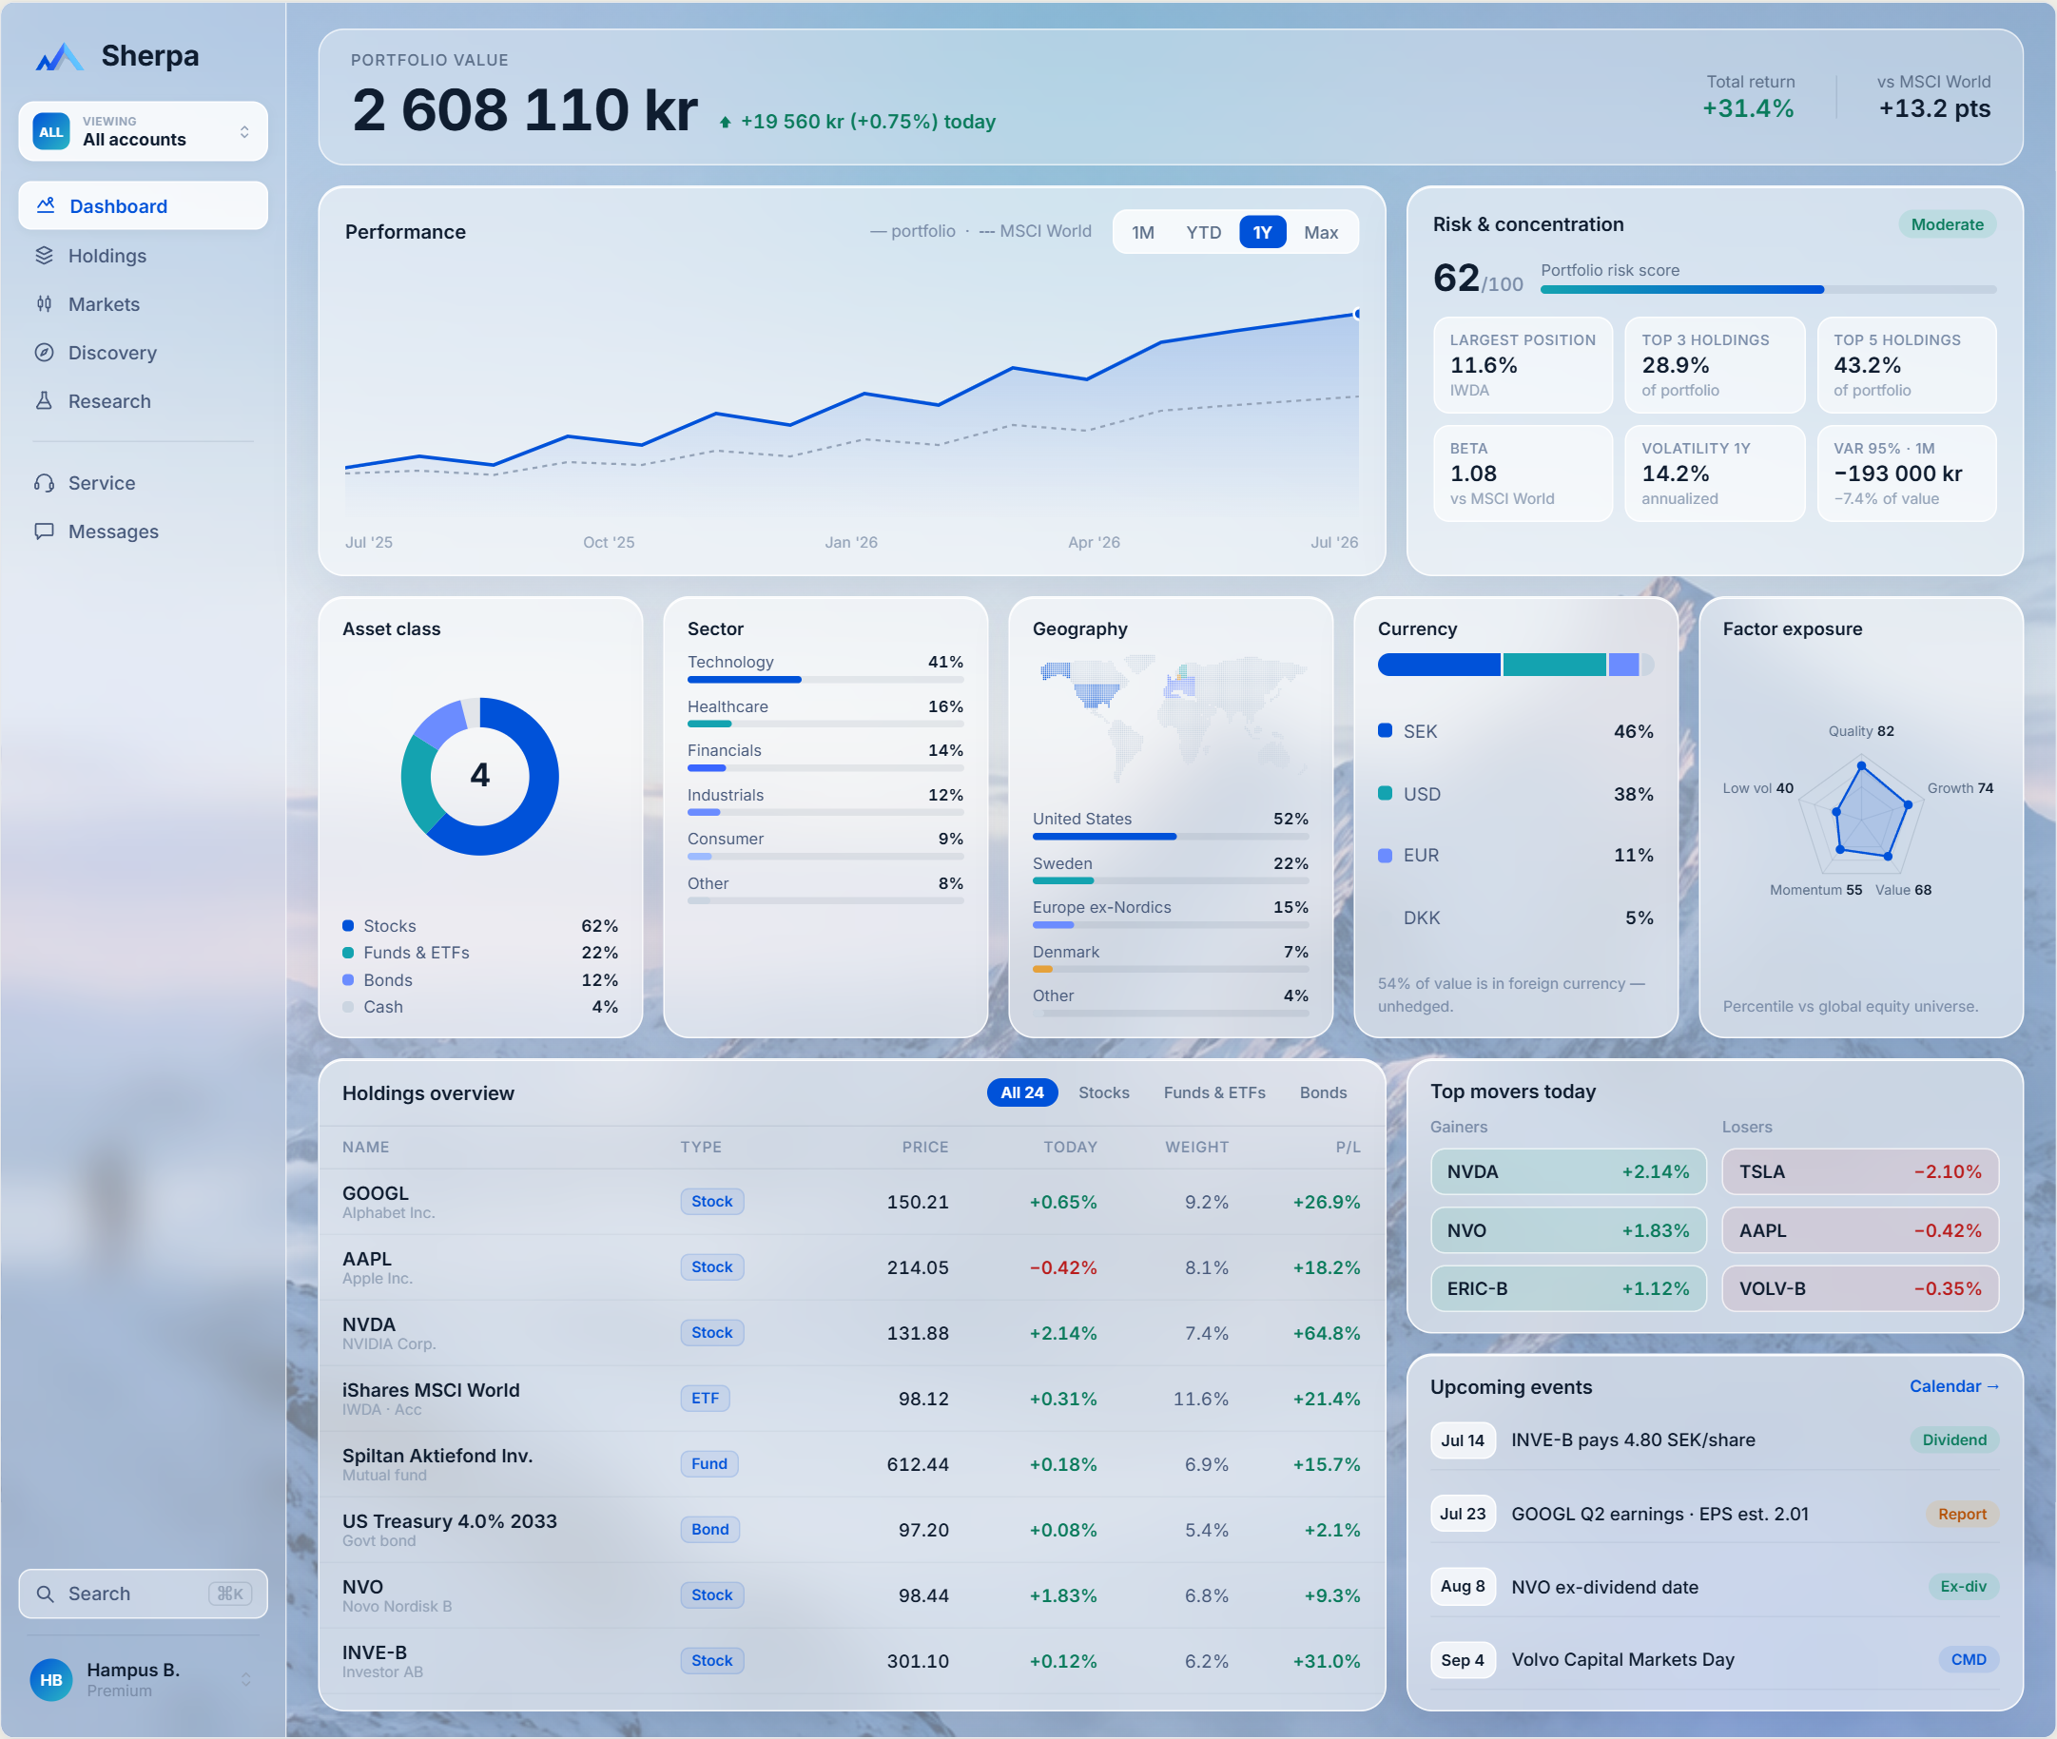
Task: Filter holdings by Bonds
Action: (x=1322, y=1092)
